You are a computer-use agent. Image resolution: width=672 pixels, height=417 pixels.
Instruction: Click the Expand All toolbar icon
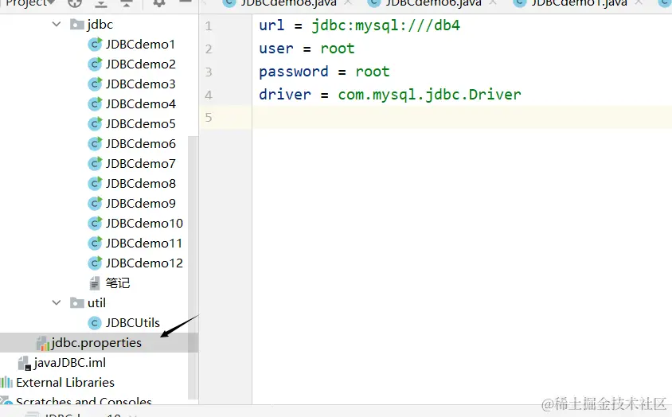[100, 3]
